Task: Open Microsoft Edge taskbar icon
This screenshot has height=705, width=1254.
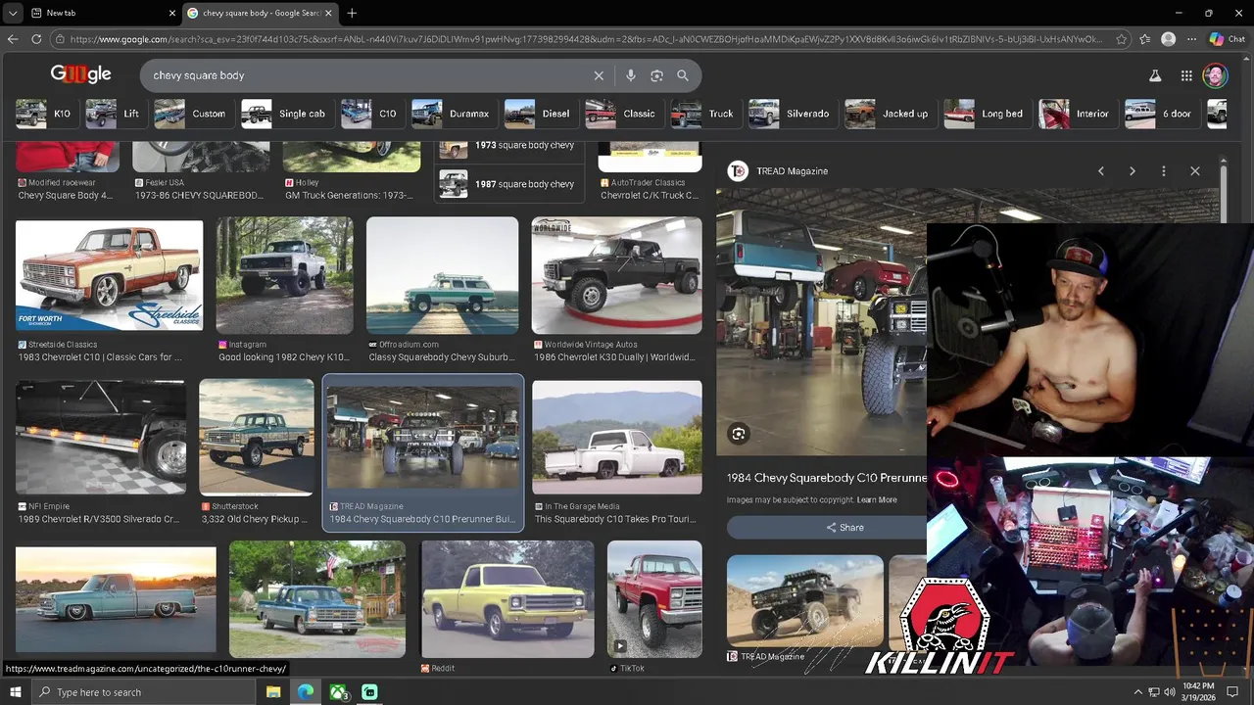Action: 306,692
